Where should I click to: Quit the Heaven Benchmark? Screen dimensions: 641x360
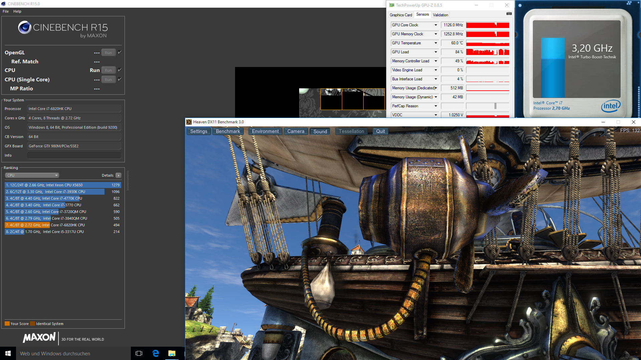click(x=381, y=131)
